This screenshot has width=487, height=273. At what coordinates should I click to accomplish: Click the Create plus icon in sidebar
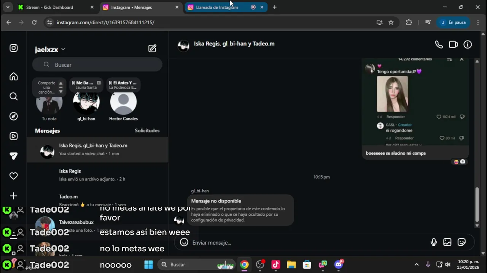(14, 196)
